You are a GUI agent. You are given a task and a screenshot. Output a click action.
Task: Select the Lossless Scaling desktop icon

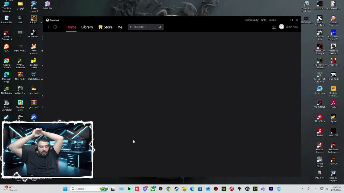[34, 63]
